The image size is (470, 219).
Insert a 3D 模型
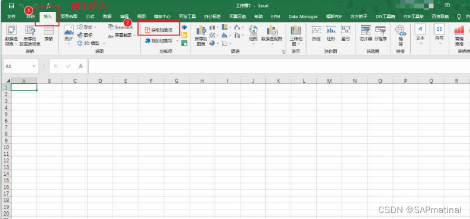point(88,43)
